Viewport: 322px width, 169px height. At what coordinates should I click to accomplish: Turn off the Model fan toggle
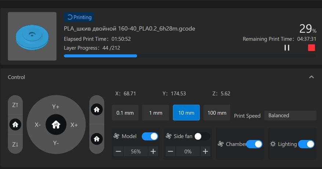(x=150, y=136)
